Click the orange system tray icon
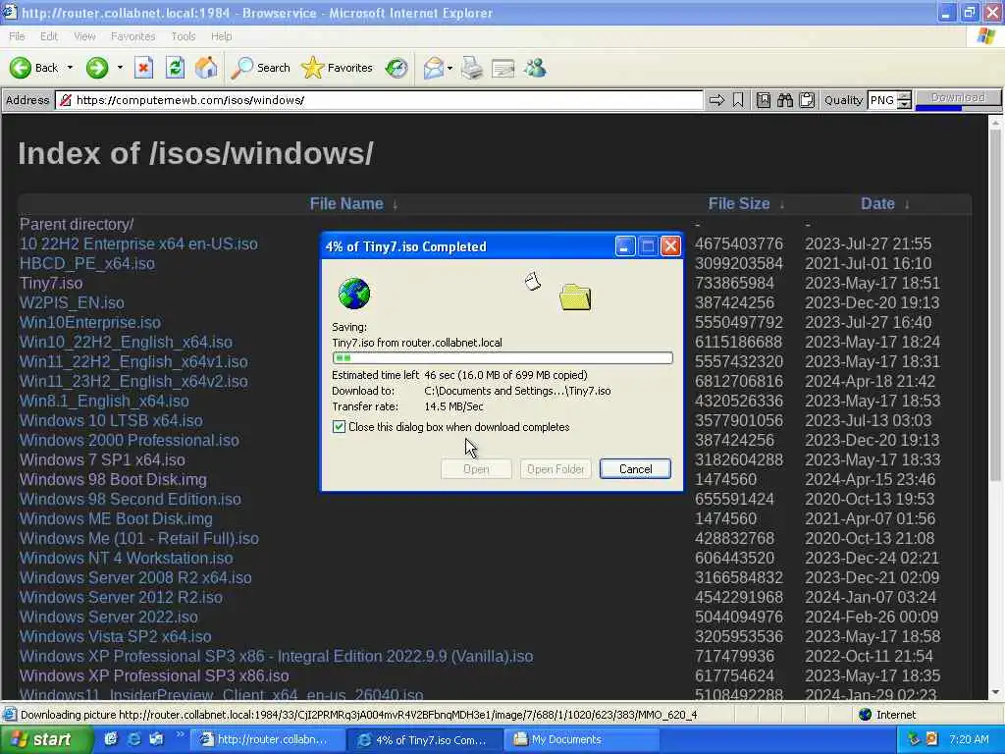 click(932, 739)
